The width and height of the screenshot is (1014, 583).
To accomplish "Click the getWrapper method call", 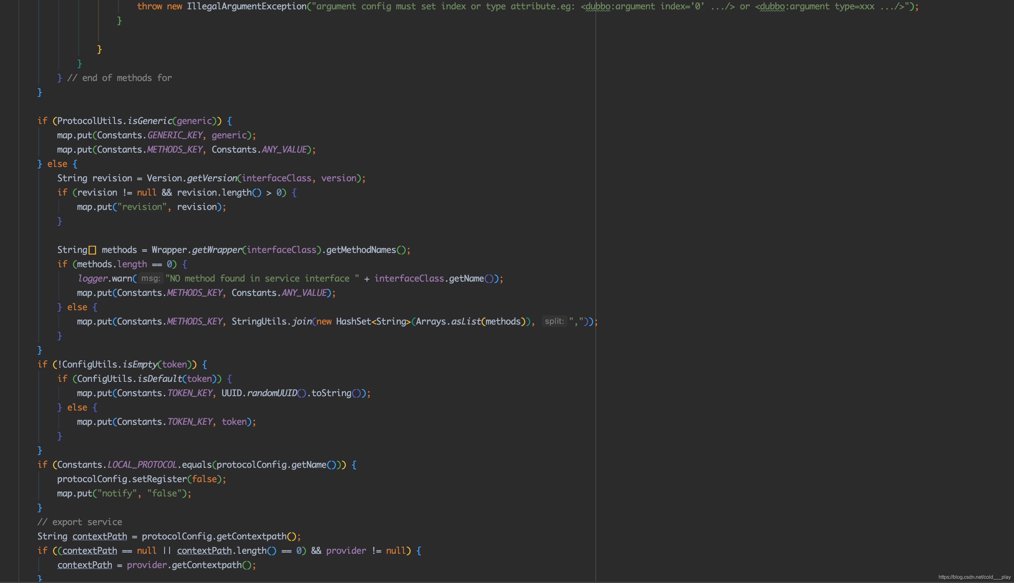I will (216, 250).
